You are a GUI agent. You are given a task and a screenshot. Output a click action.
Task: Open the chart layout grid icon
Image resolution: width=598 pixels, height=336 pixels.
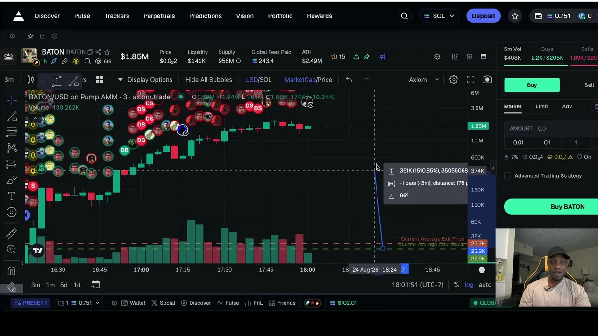[x=100, y=79]
